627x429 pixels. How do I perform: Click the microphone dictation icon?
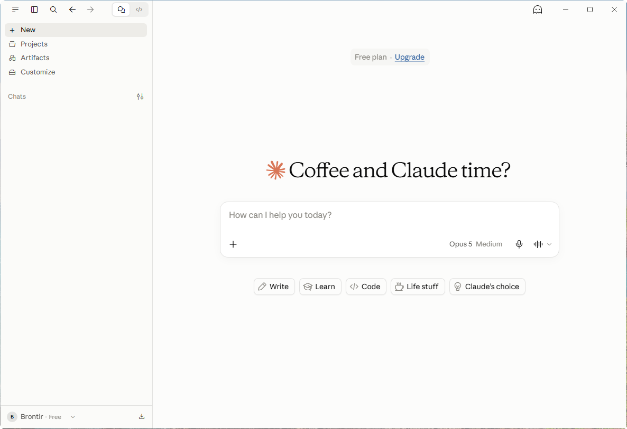tap(519, 244)
